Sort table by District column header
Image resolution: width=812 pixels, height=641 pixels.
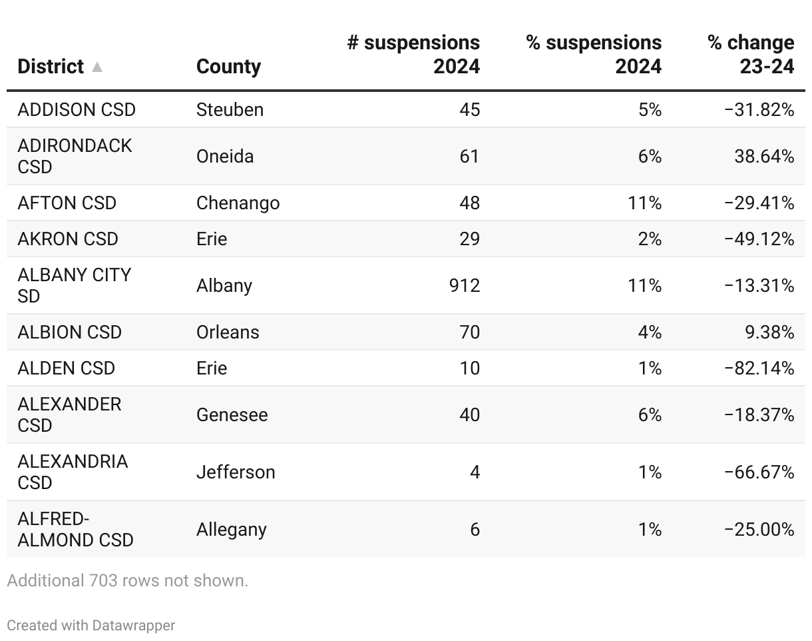coord(51,67)
